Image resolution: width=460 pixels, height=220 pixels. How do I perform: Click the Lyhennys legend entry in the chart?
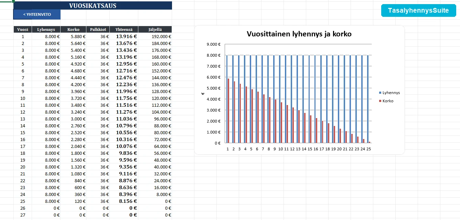(x=389, y=93)
